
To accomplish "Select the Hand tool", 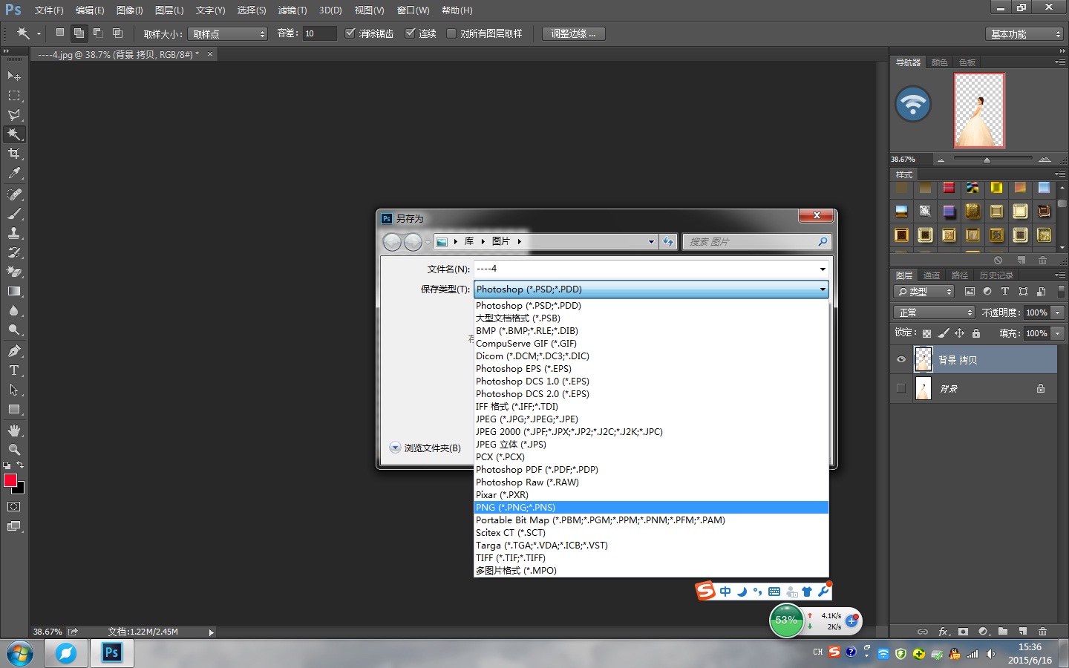I will (13, 430).
